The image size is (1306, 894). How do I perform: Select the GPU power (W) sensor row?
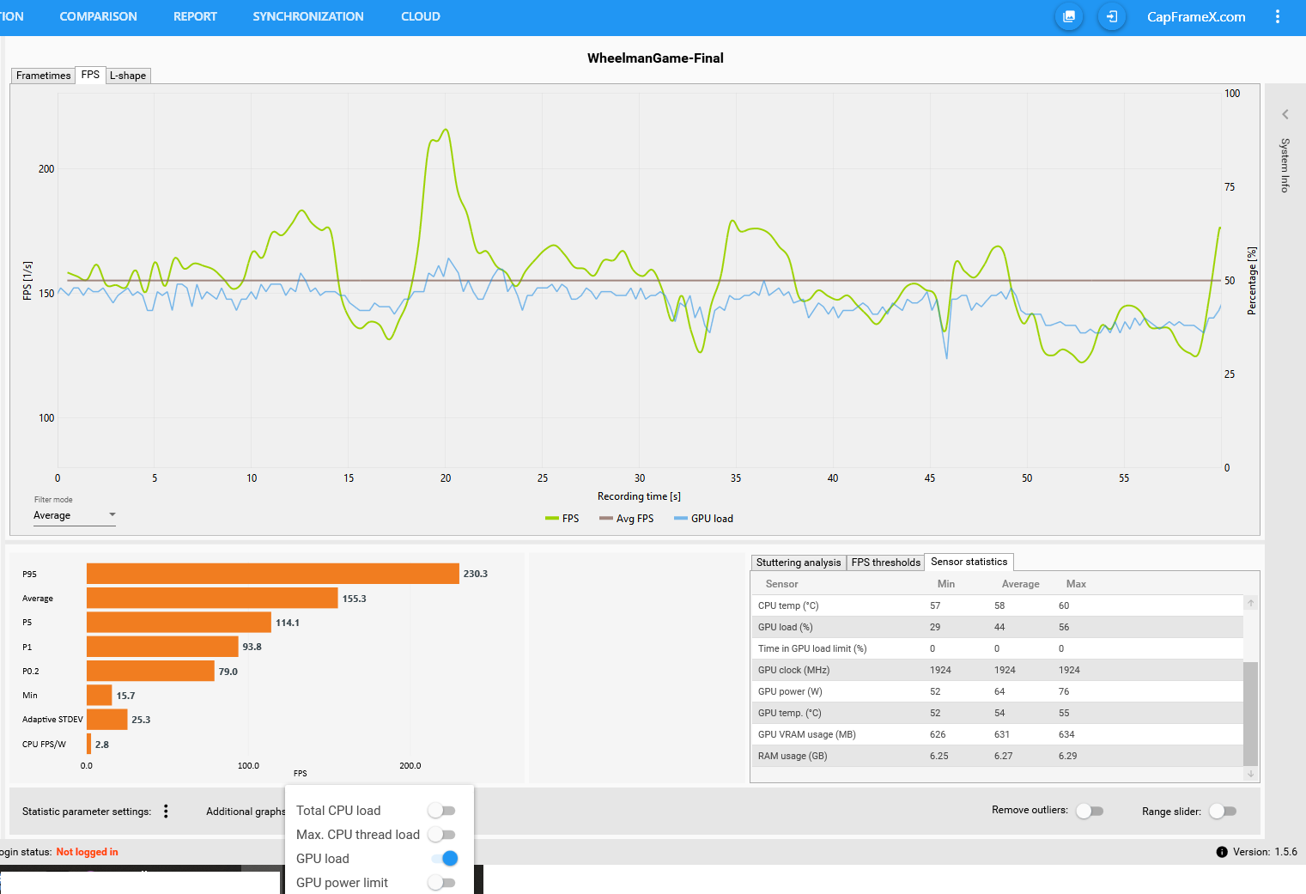pos(997,691)
